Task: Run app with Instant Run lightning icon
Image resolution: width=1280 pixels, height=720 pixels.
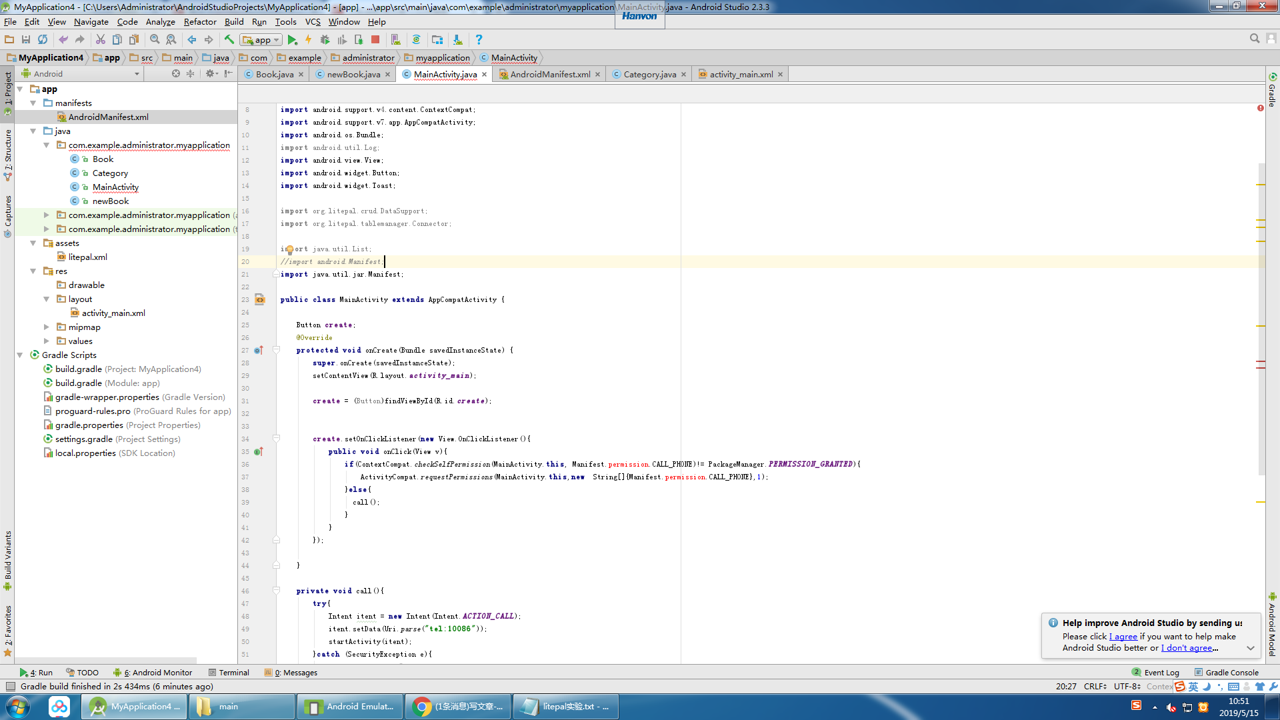Action: [308, 39]
